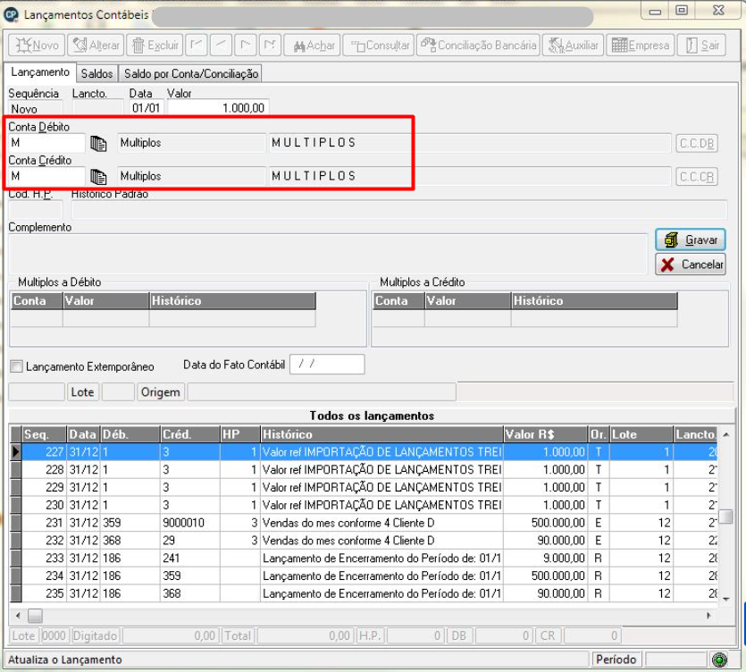746x672 pixels.
Task: Open Conciliação Bancária
Action: [478, 46]
